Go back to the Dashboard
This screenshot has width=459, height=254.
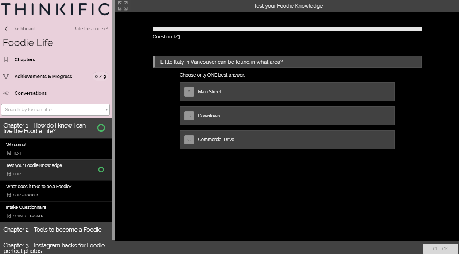coord(24,28)
